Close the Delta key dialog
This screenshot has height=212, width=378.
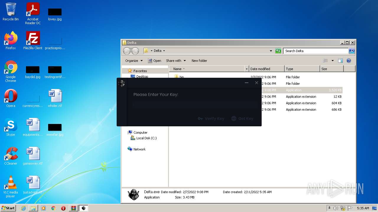(257, 83)
